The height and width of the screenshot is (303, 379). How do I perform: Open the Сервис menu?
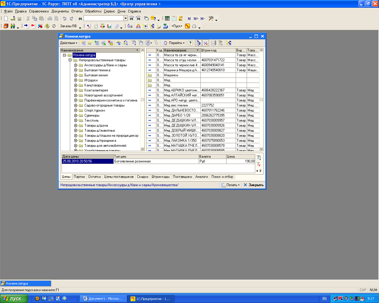[x=109, y=11]
